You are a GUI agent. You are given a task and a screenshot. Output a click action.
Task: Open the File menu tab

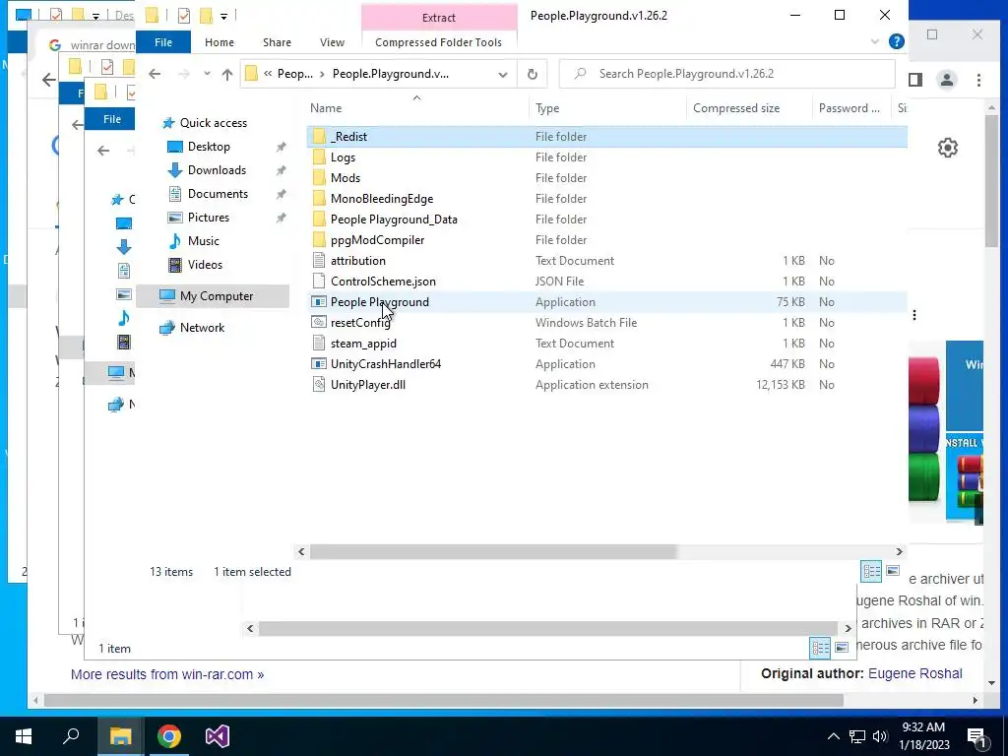pyautogui.click(x=163, y=42)
